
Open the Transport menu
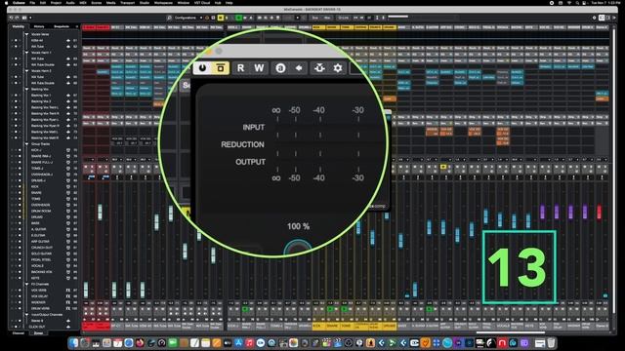click(x=128, y=3)
